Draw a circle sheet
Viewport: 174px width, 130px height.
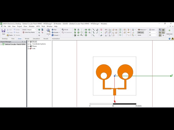(86, 32)
